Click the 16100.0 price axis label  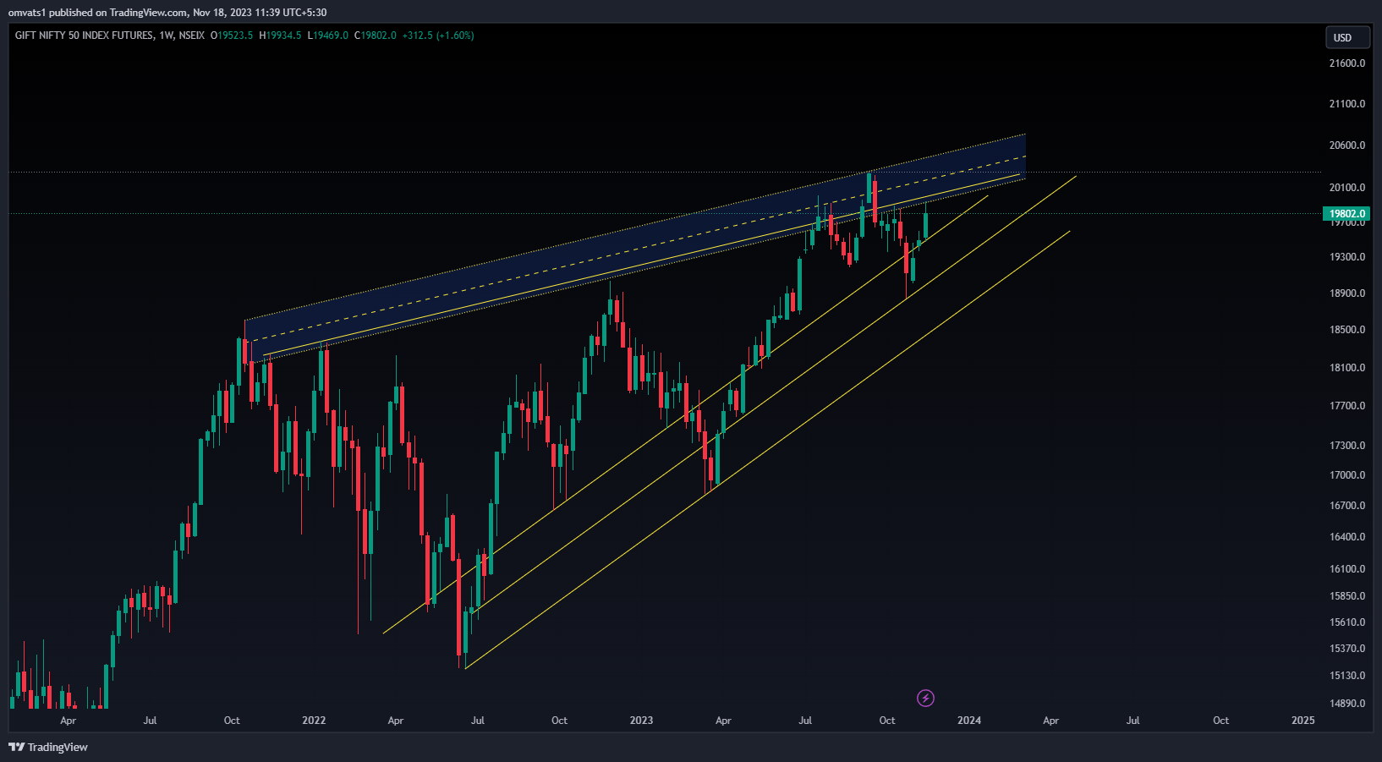[x=1347, y=569]
